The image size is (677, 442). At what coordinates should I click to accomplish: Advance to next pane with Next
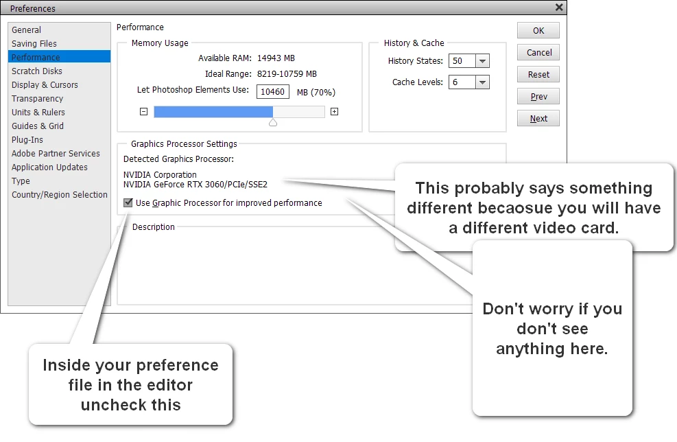(x=538, y=118)
